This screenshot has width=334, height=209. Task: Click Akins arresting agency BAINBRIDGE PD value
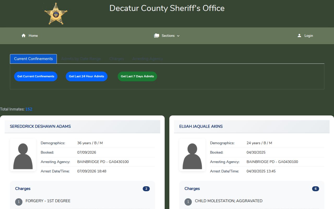point(272,162)
